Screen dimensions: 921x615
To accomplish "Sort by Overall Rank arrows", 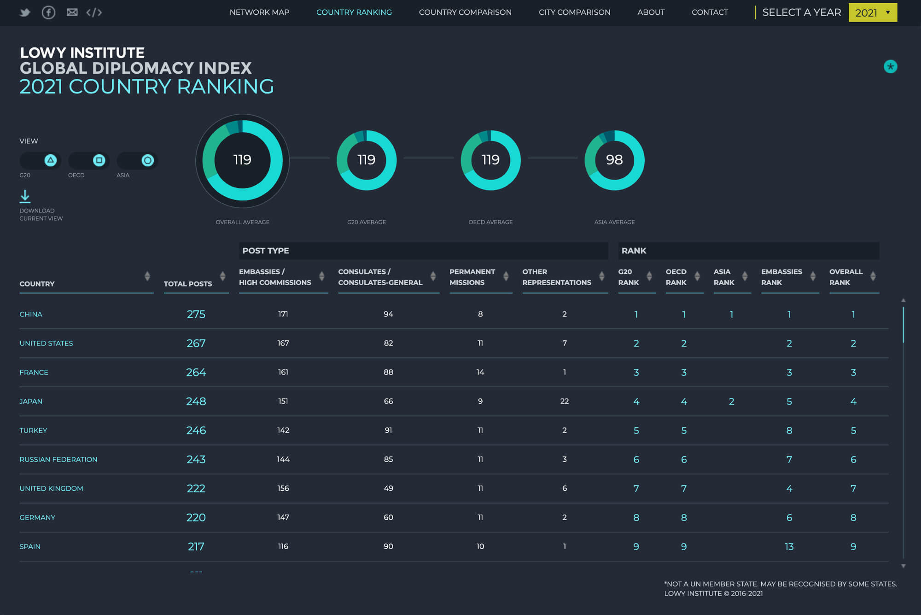I will coord(873,276).
